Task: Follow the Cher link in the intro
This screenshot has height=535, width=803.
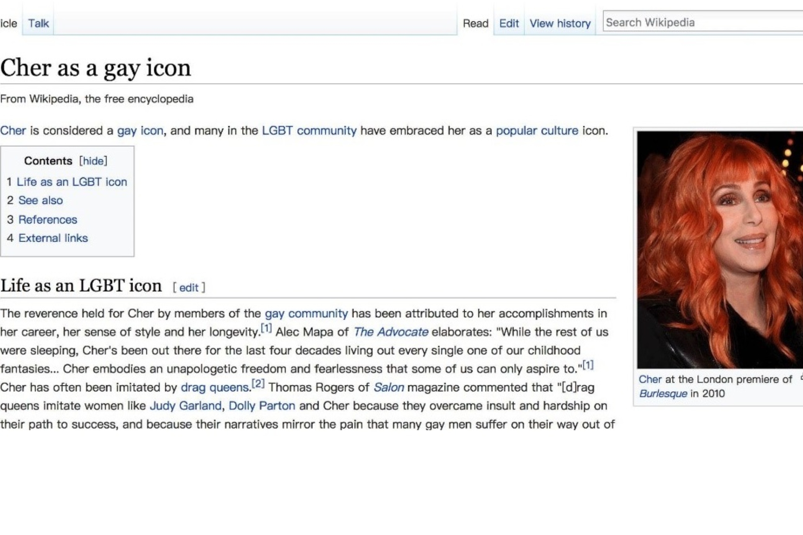Action: [x=13, y=131]
